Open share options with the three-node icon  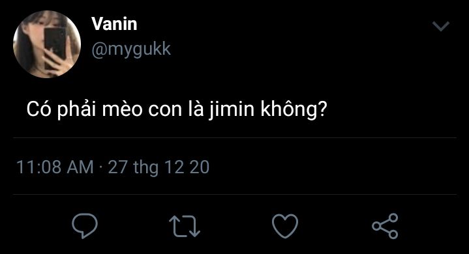(385, 226)
